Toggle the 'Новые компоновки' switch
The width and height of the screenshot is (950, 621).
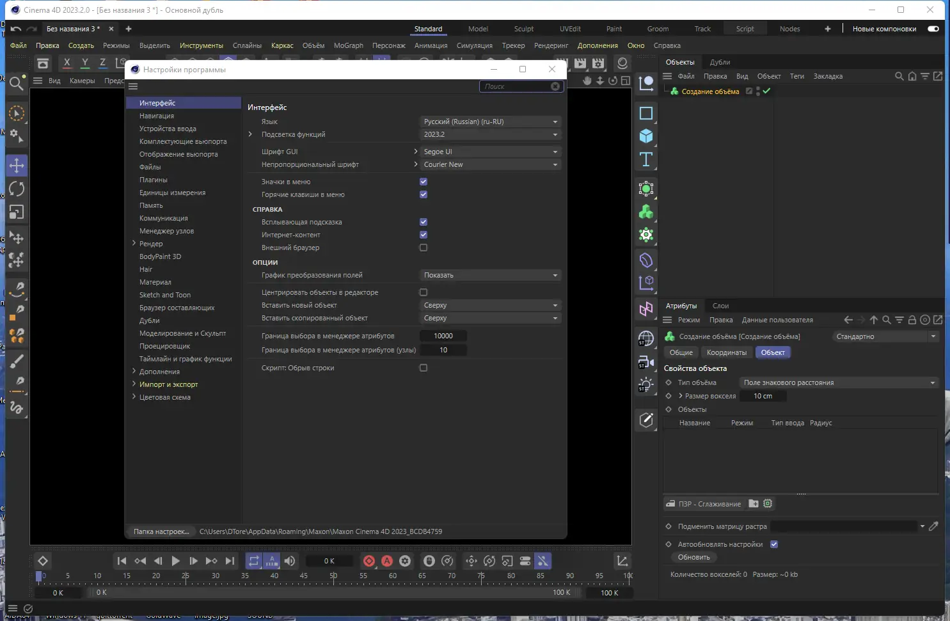coord(933,29)
